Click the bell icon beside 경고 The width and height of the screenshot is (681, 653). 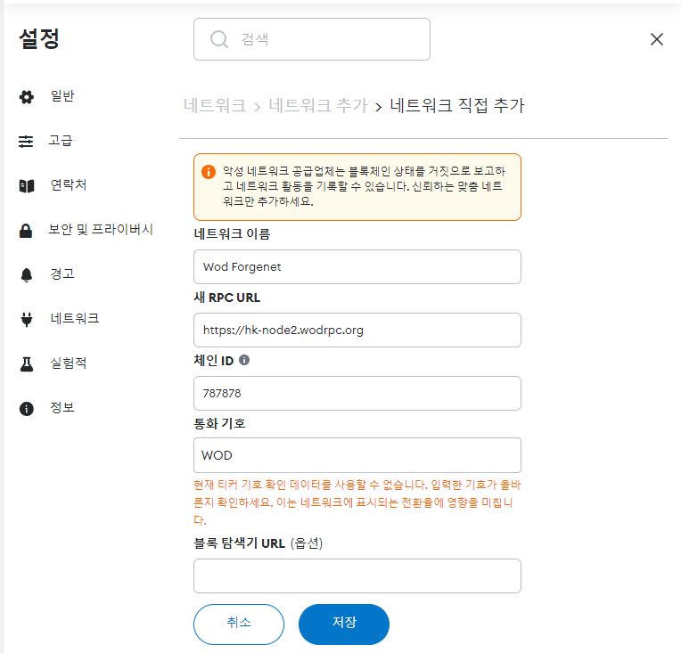pyautogui.click(x=27, y=275)
